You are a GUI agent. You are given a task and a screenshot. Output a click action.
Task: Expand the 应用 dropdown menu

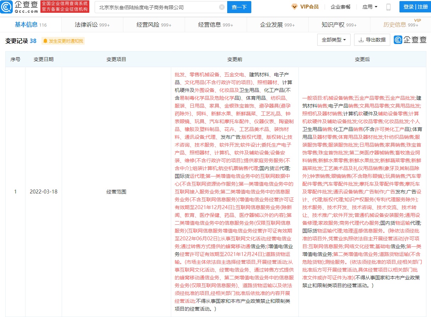tap(370, 7)
